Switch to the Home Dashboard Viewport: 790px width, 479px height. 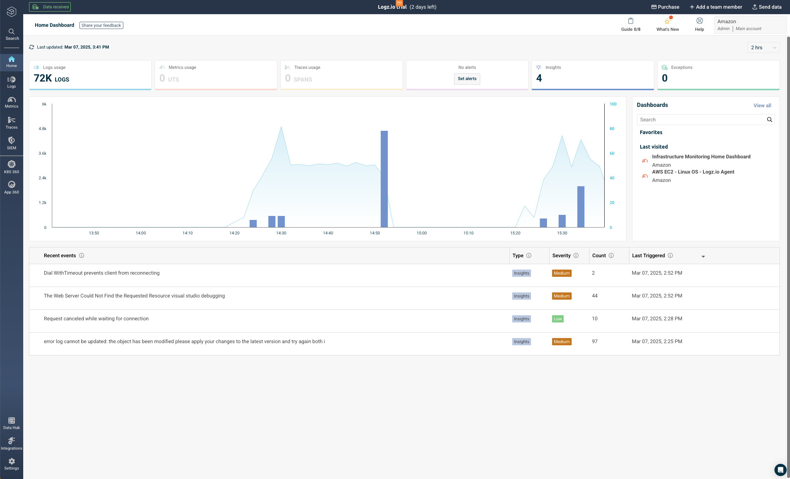12,62
